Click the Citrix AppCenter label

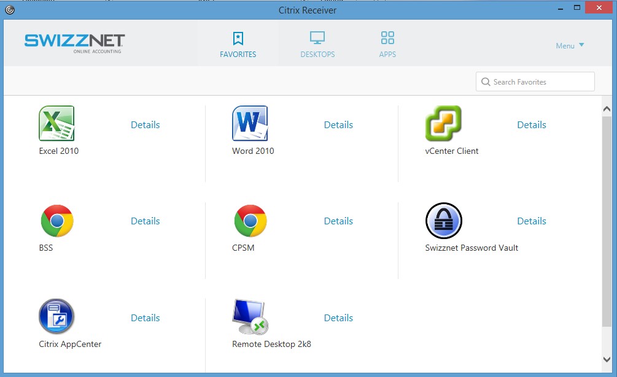70,345
